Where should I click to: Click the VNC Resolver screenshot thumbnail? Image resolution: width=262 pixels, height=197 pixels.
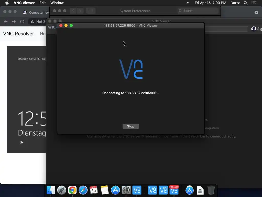26,99
